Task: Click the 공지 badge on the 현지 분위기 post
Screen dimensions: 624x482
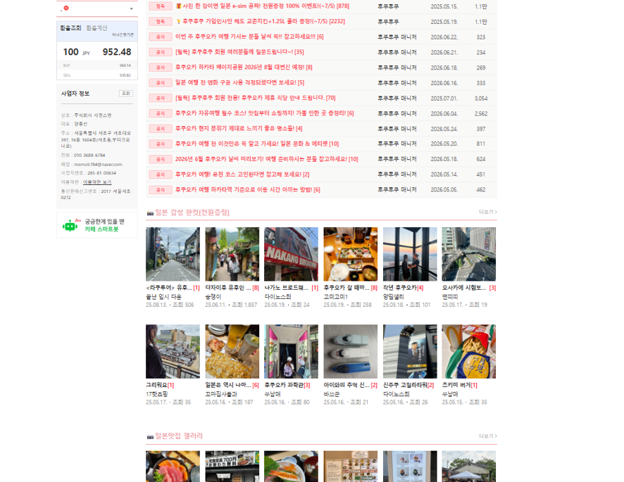Action: pyautogui.click(x=161, y=129)
